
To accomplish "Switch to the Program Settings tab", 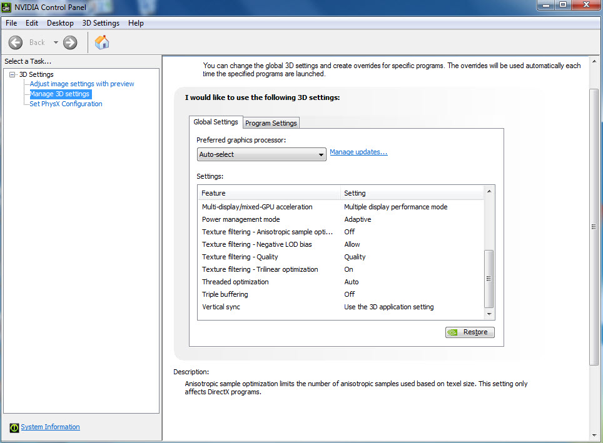I will 271,123.
